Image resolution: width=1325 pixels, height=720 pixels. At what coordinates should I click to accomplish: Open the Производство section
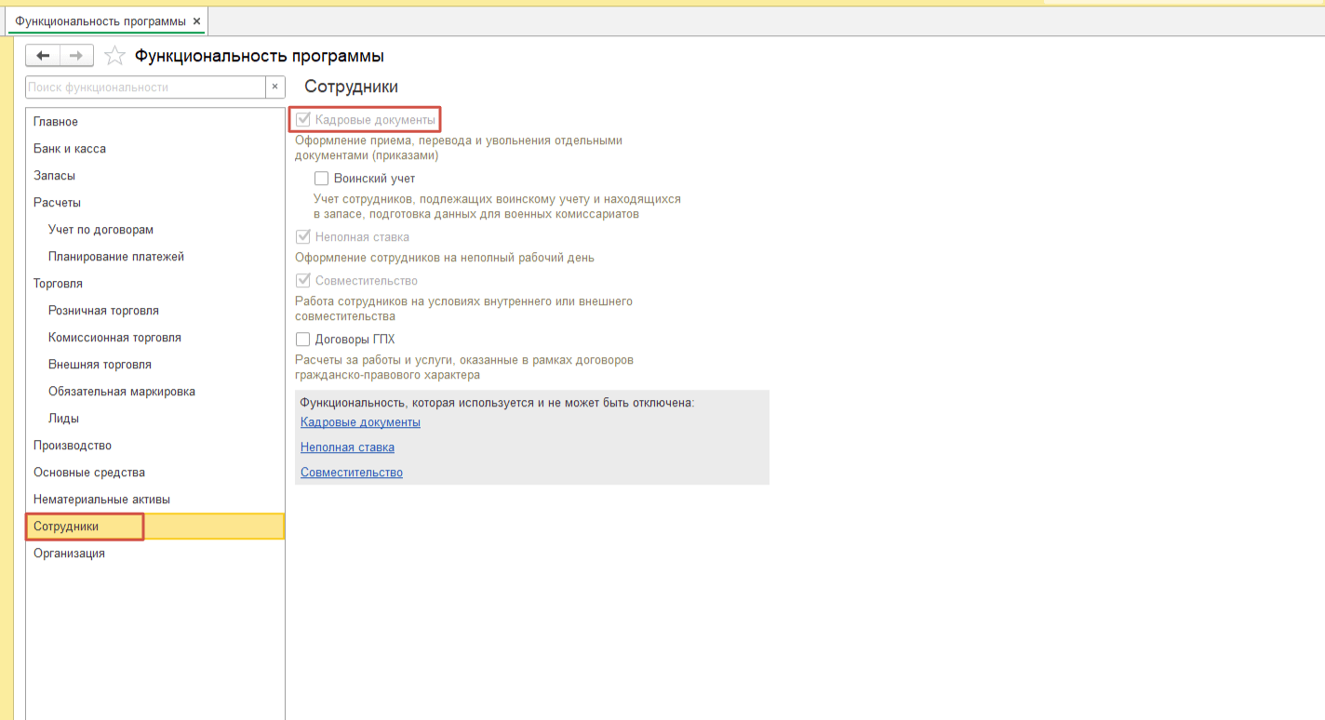154,446
